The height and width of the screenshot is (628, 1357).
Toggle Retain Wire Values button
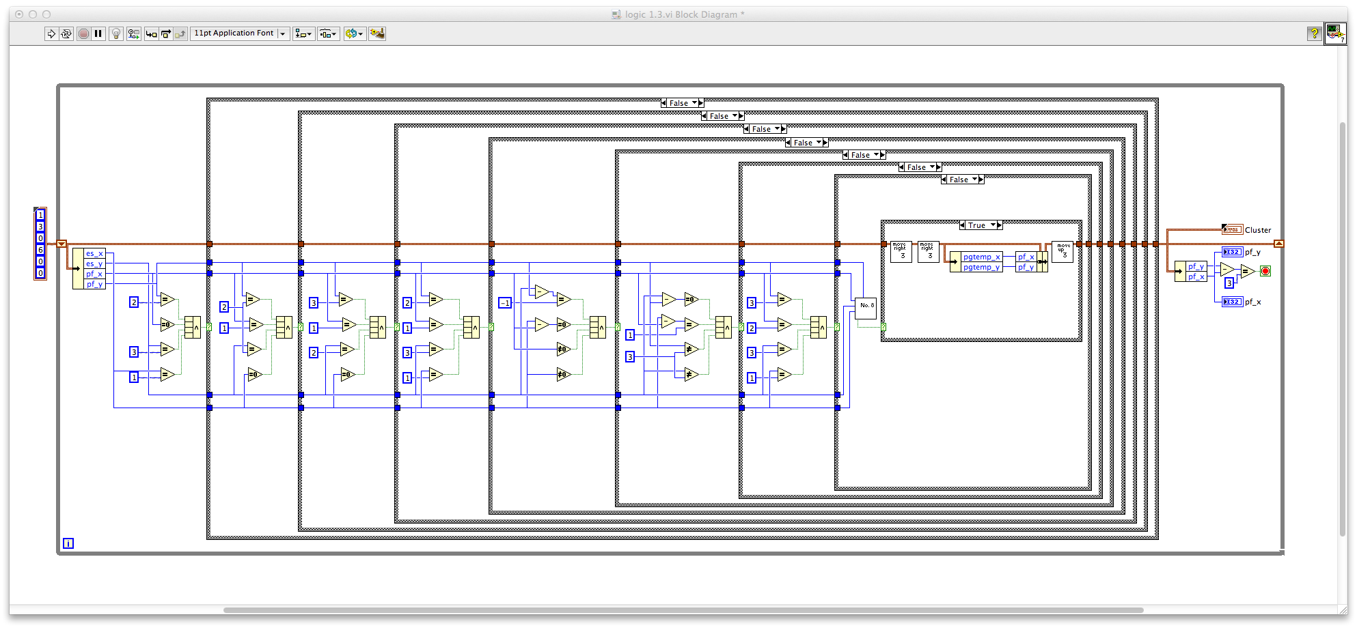coord(133,33)
